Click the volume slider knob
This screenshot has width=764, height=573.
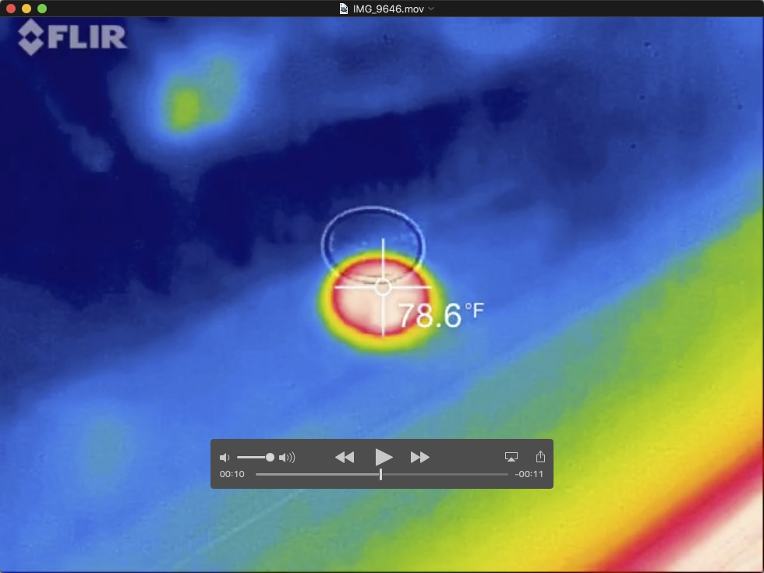coord(270,458)
